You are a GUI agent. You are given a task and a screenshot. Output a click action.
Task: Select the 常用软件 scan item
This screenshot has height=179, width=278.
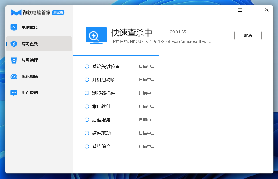click(x=101, y=106)
